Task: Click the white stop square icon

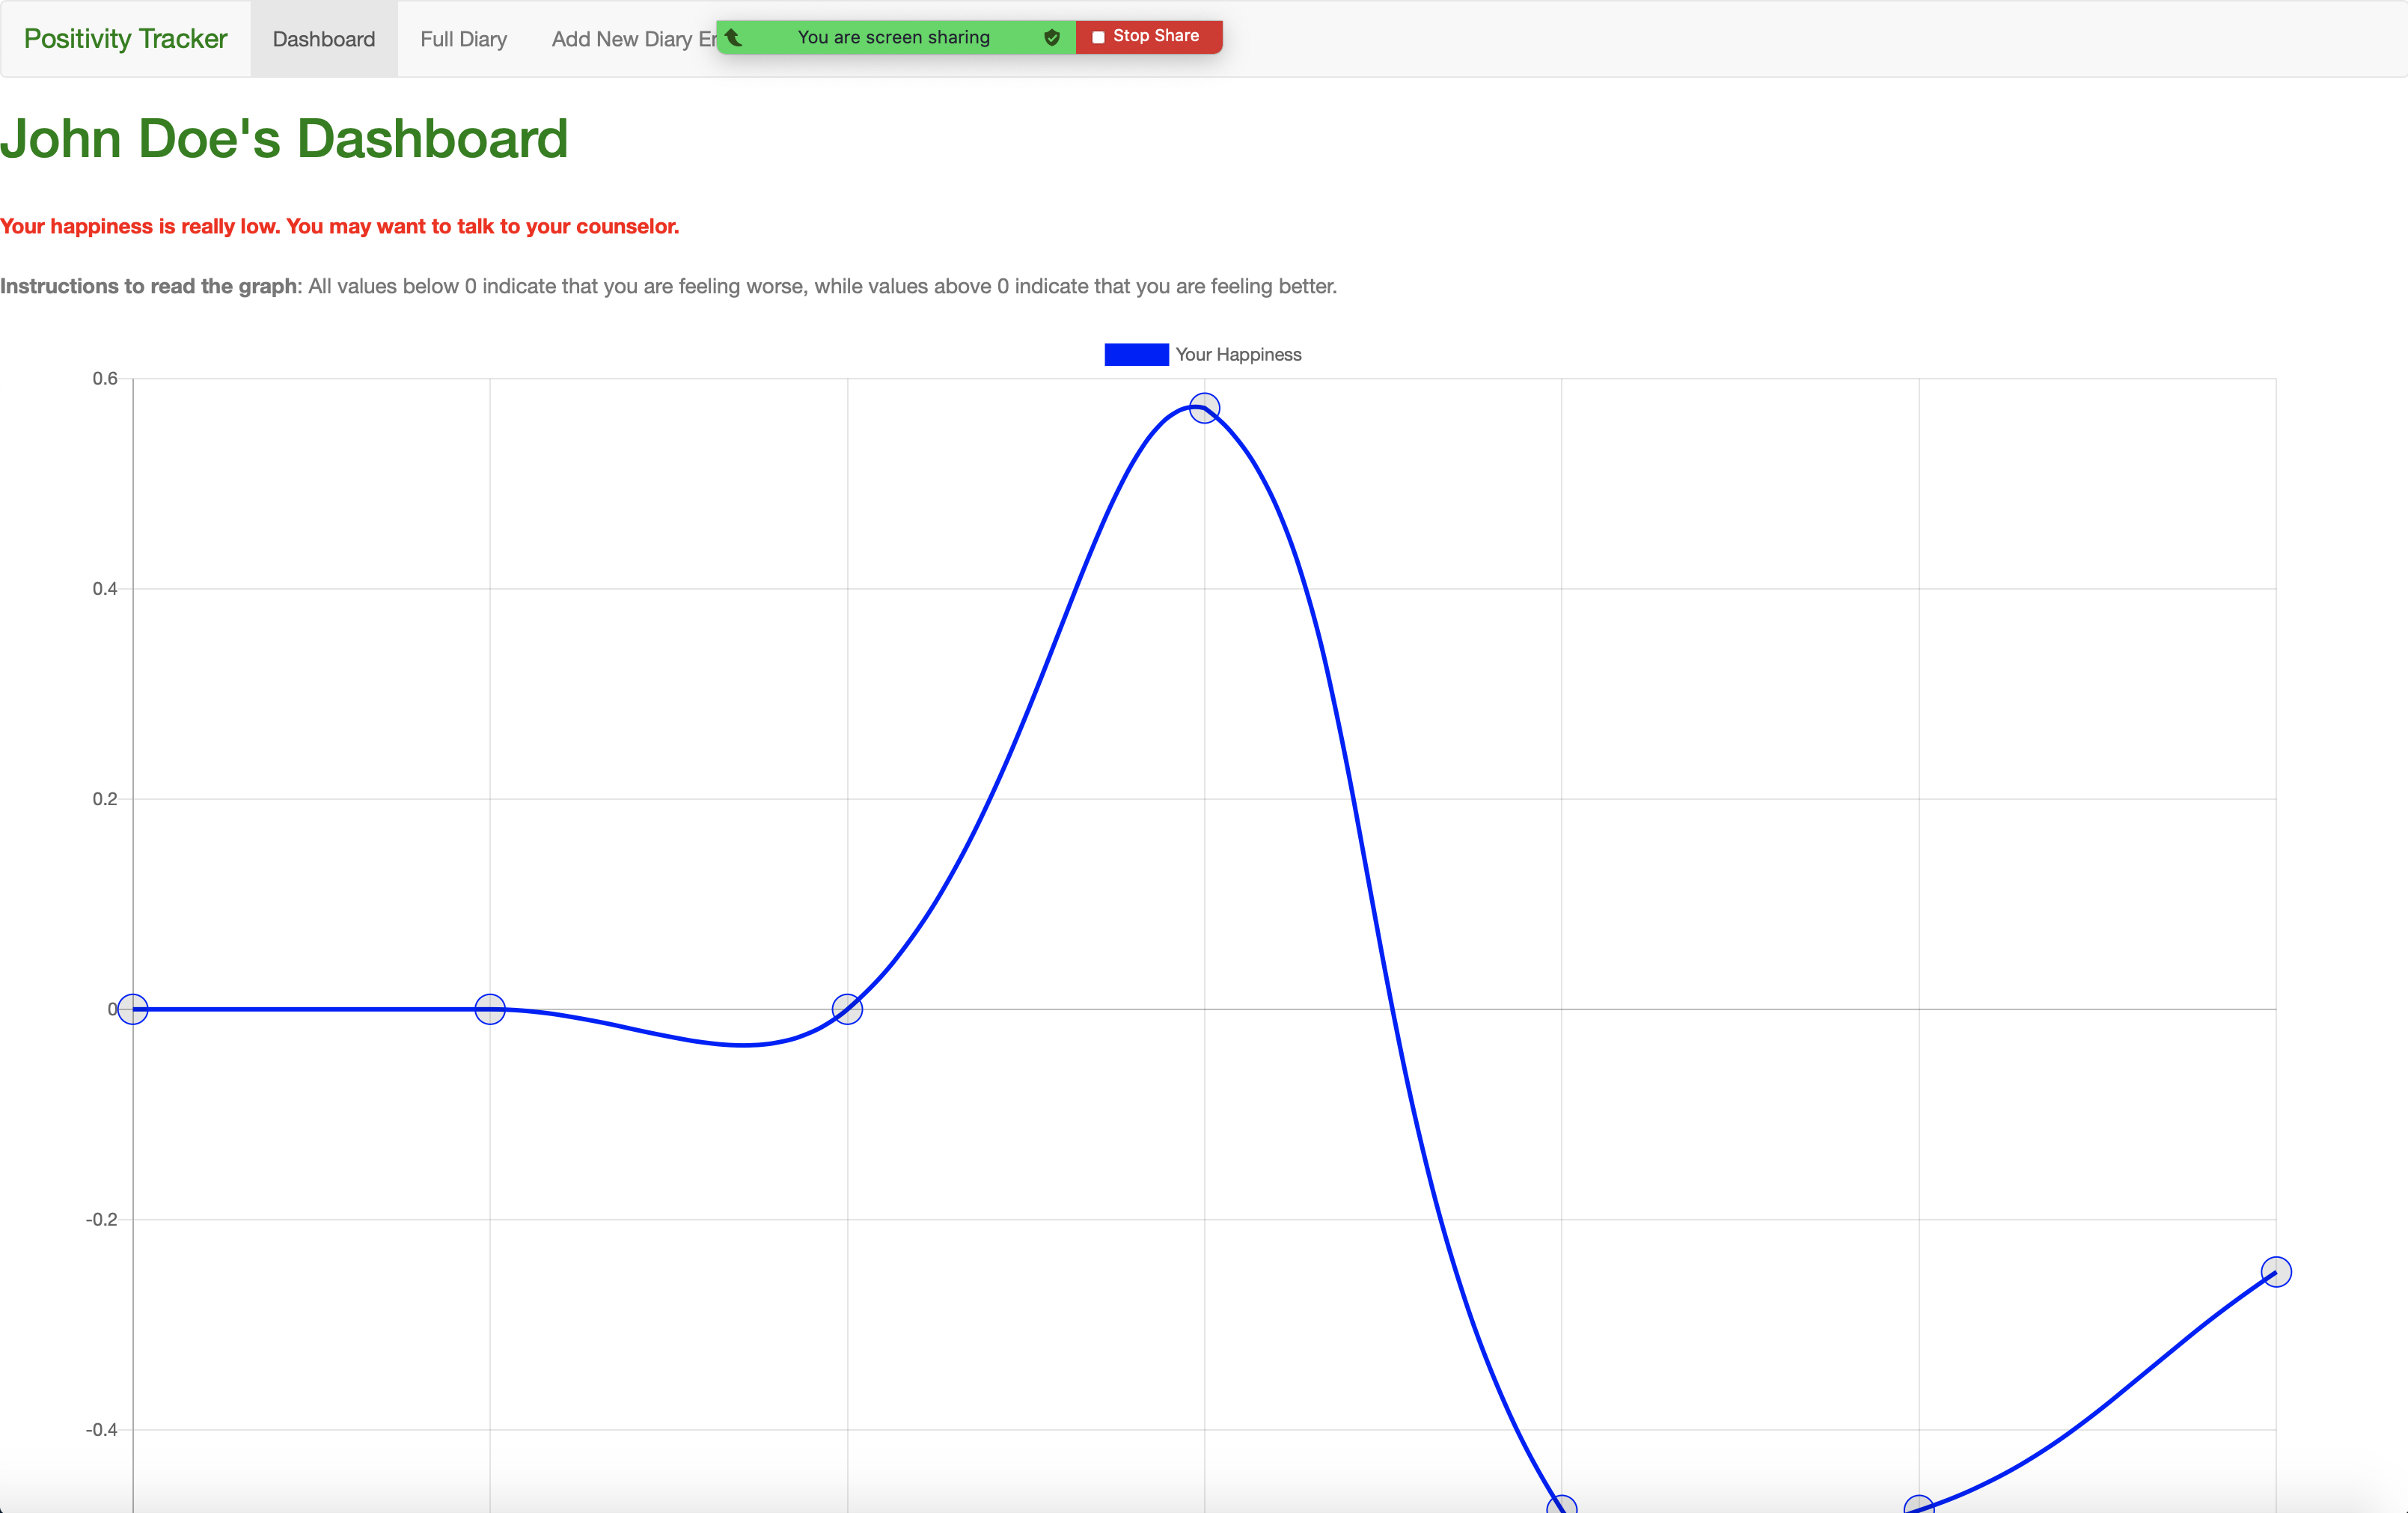Action: [x=1098, y=37]
